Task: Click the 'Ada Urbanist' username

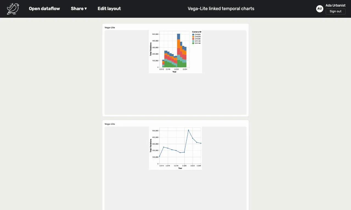Action: click(336, 5)
